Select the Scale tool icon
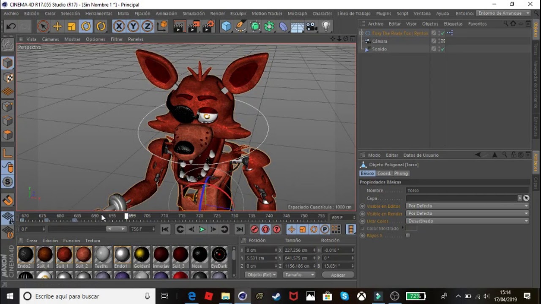This screenshot has width=541, height=304. (x=72, y=27)
